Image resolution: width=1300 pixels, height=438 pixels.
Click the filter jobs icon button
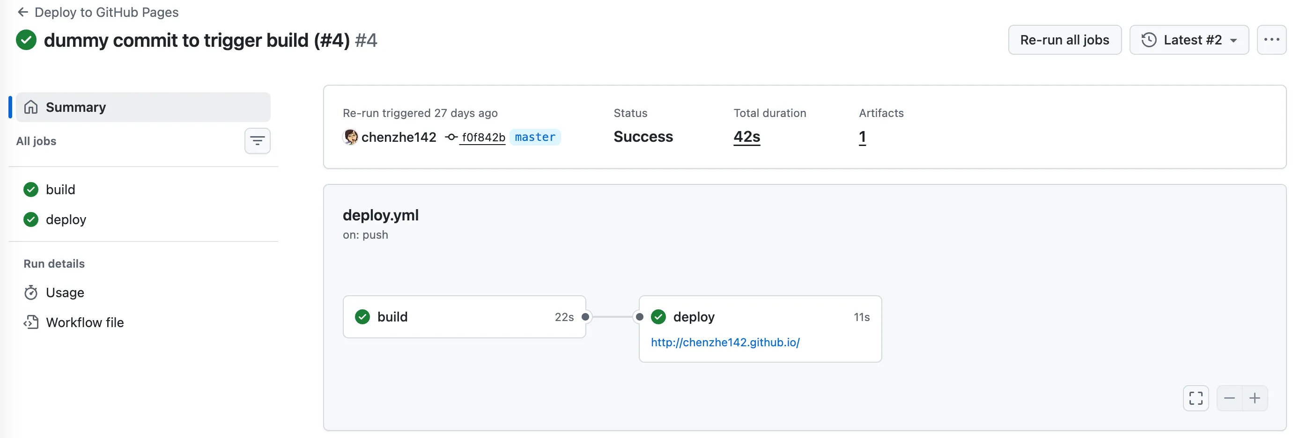(258, 141)
